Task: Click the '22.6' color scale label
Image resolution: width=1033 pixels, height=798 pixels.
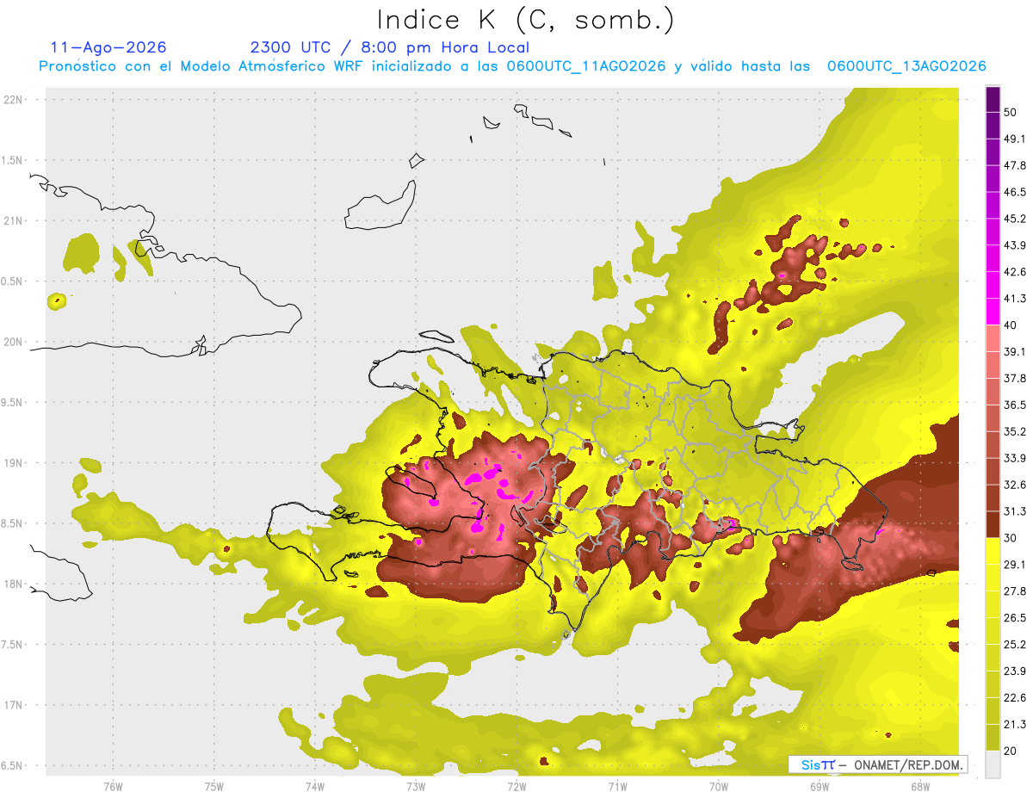Action: [x=1014, y=698]
